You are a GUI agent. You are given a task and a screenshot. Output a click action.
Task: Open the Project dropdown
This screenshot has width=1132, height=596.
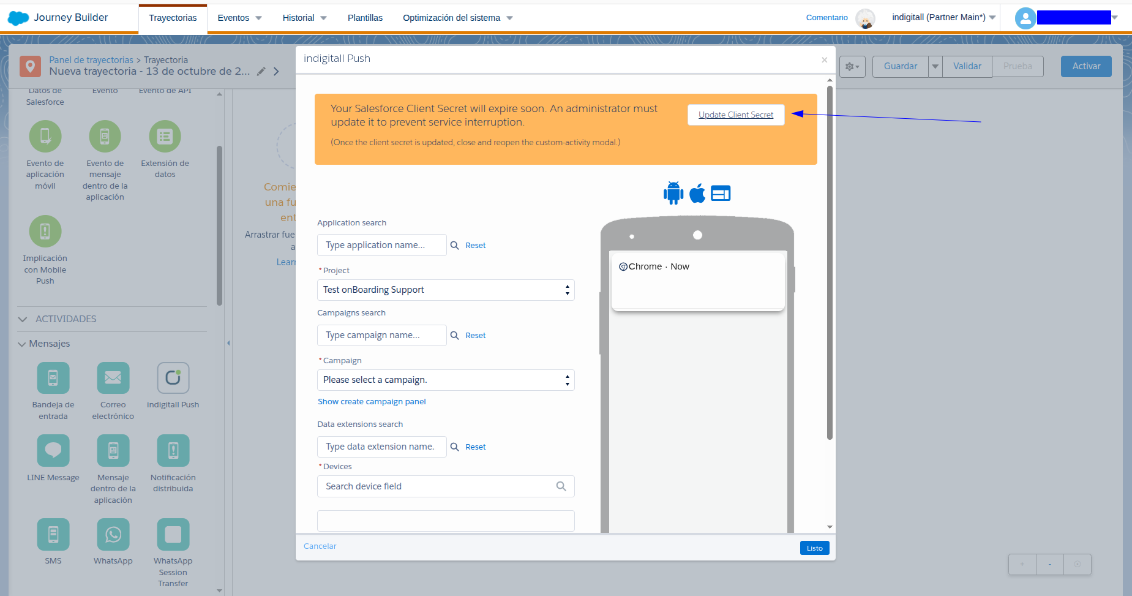pyautogui.click(x=446, y=290)
